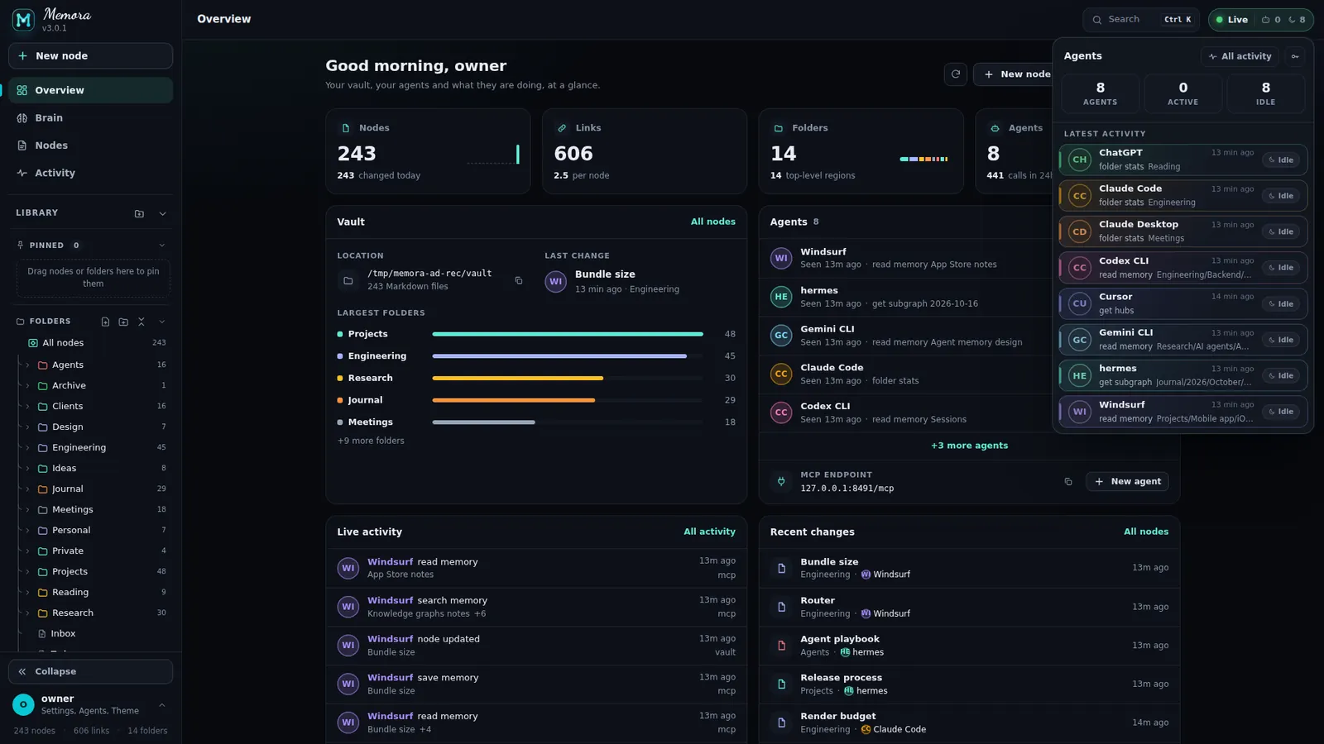The height and width of the screenshot is (744, 1324).
Task: Show the '+3 more agents' link
Action: pos(969,446)
